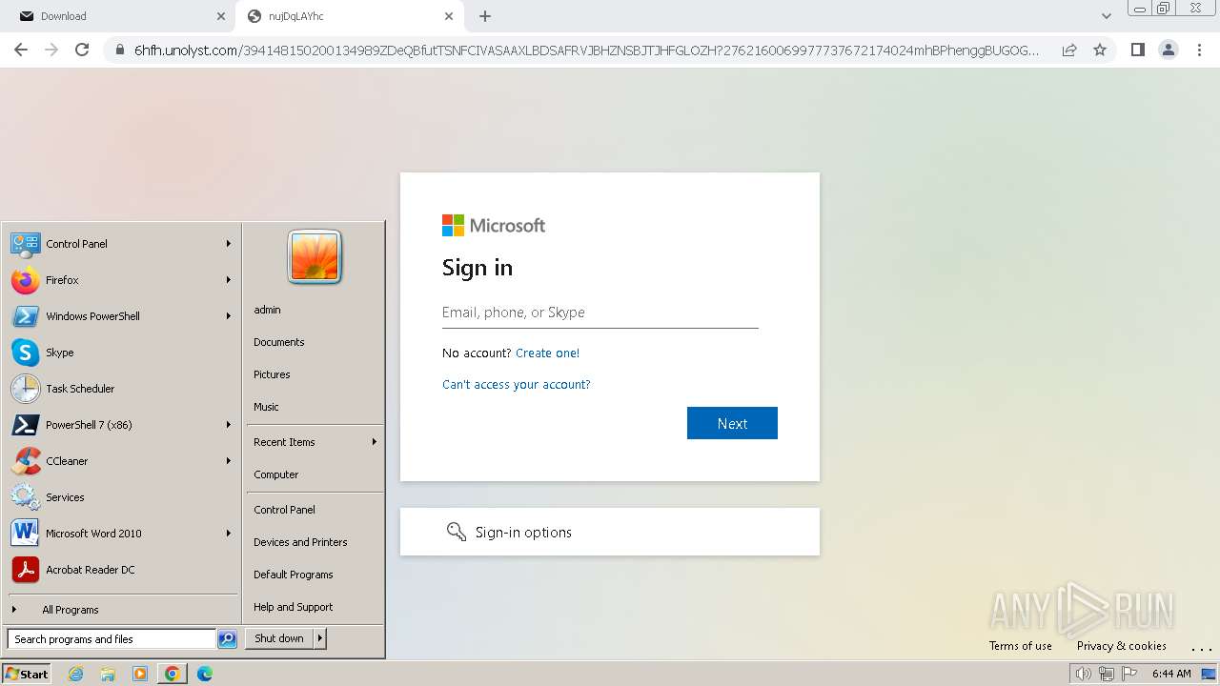Bookmark this page with the star icon
The width and height of the screenshot is (1220, 686).
point(1100,50)
